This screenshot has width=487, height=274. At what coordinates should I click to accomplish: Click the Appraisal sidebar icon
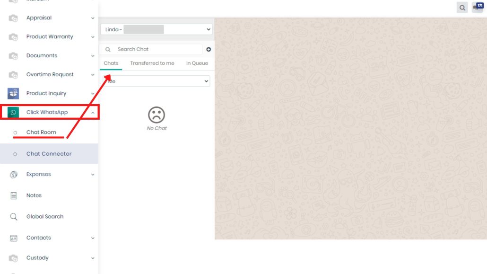tap(13, 18)
